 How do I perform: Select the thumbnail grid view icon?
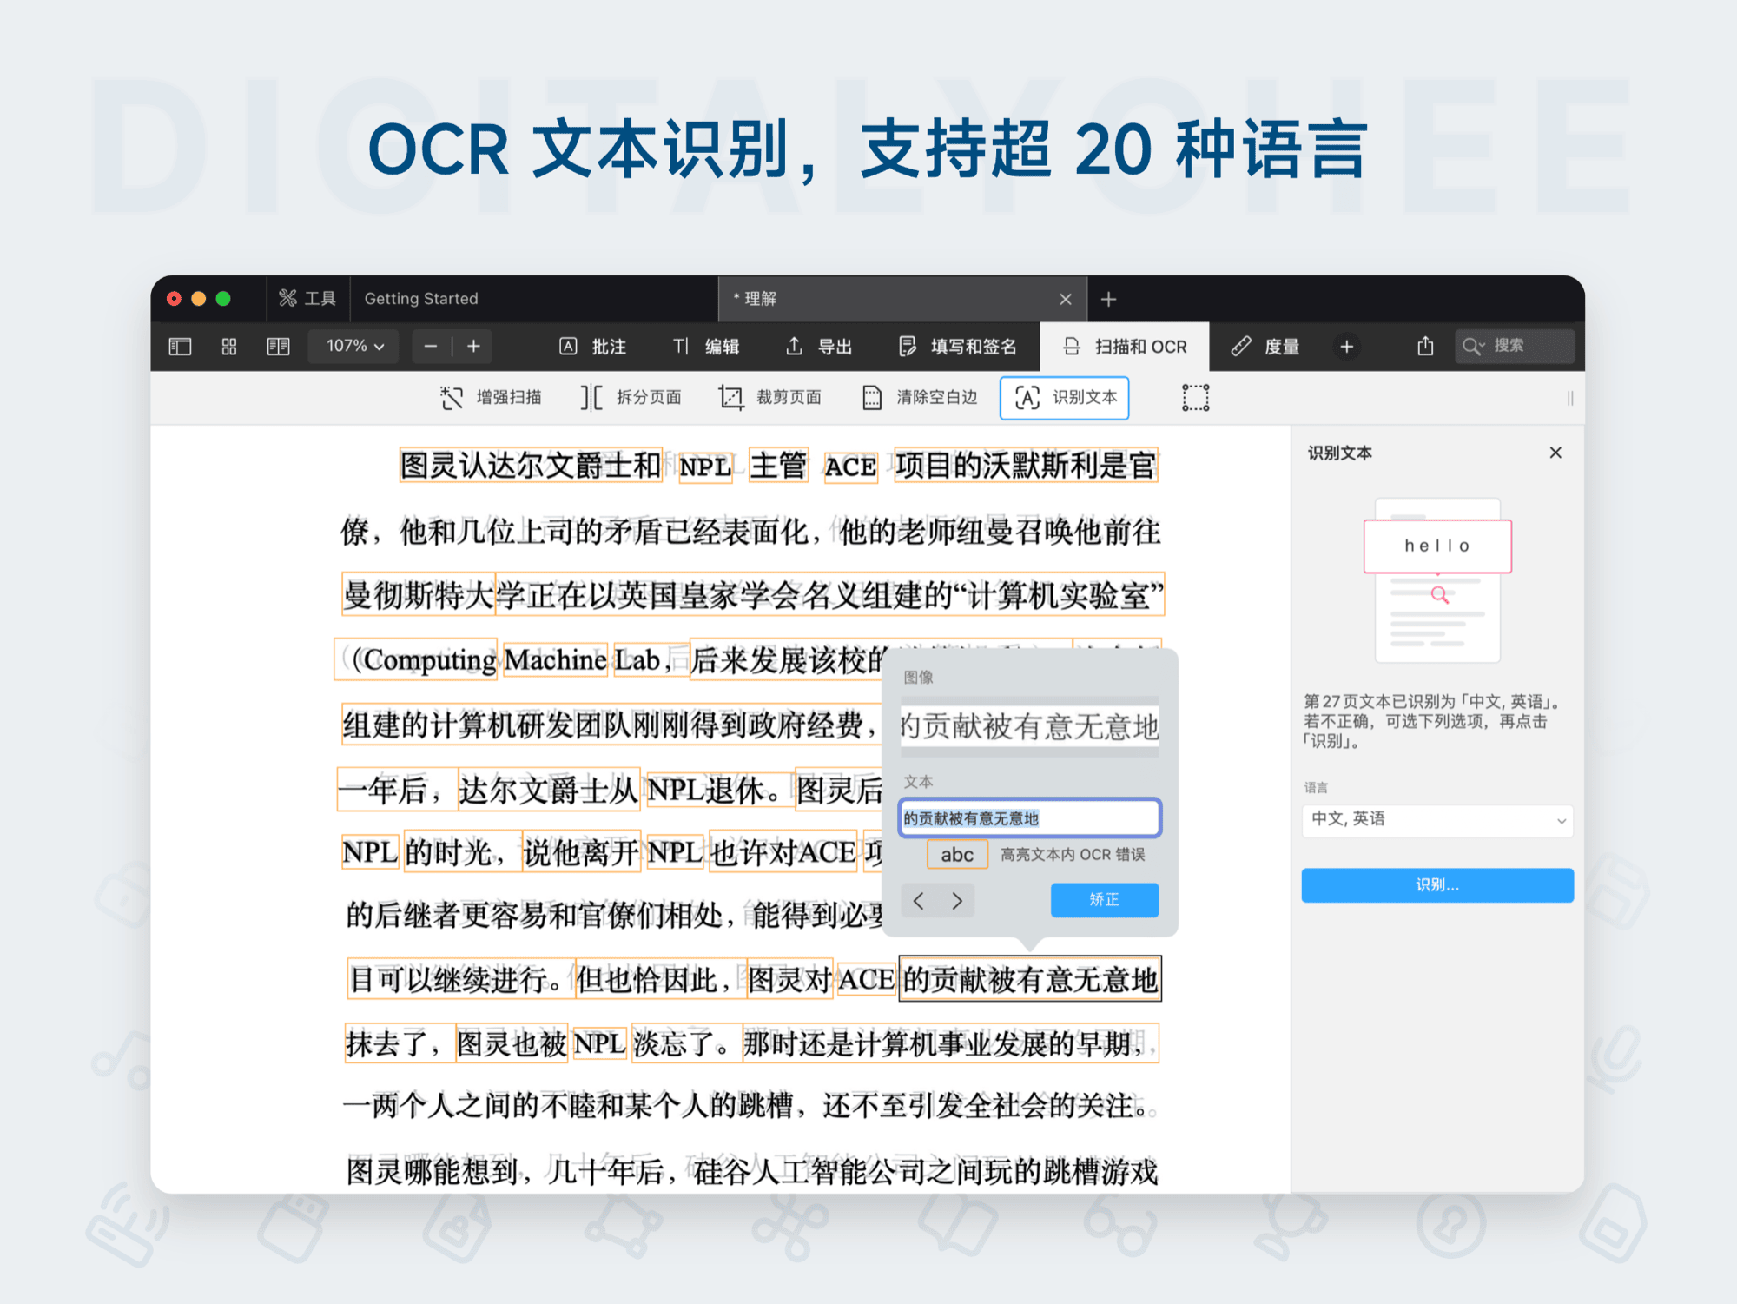pos(228,346)
